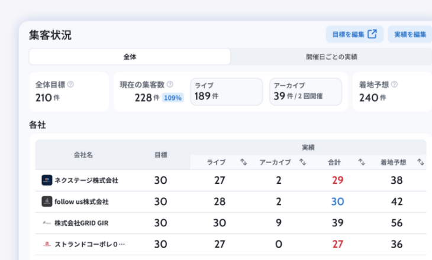Select truncated company name ストランドコーポレ

pos(90,244)
